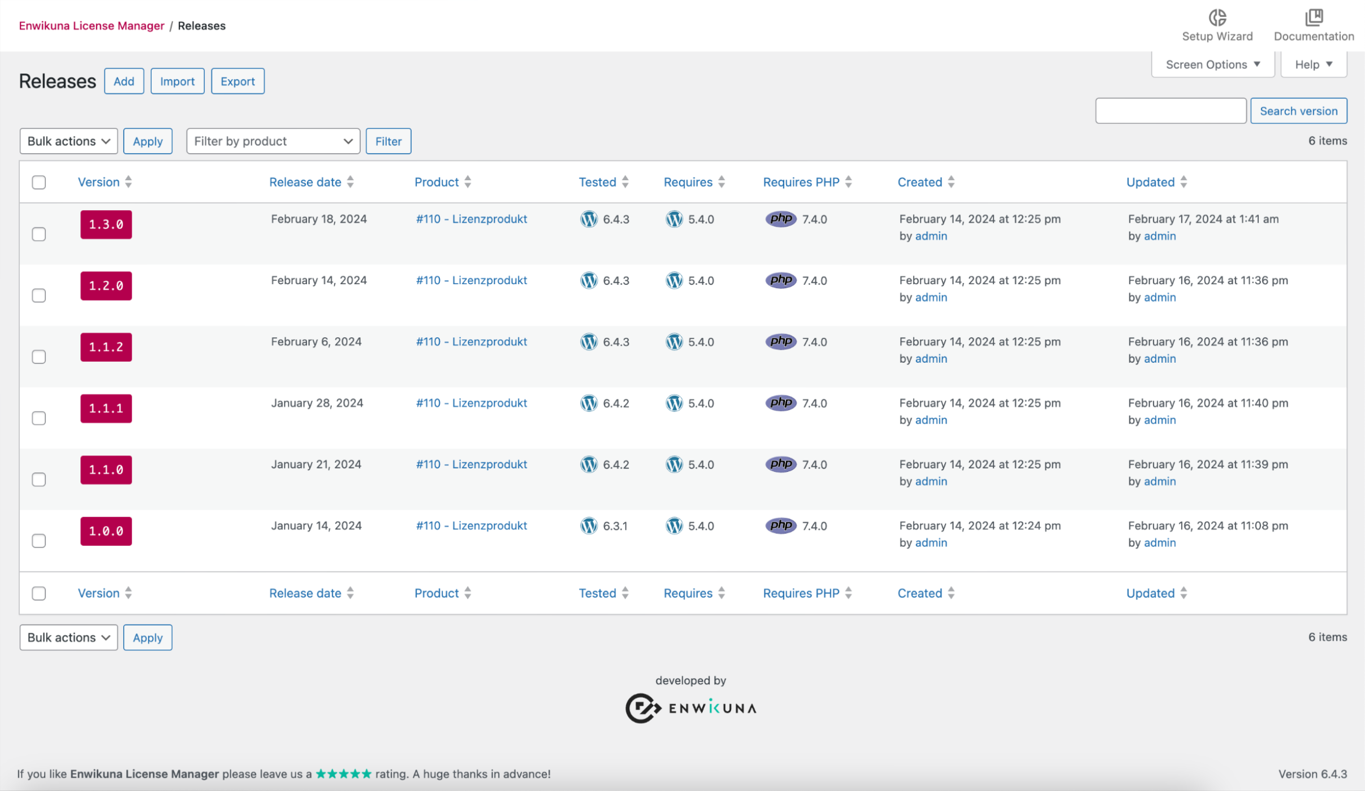Image resolution: width=1365 pixels, height=791 pixels.
Task: Click the five-star rating icons
Action: tap(343, 774)
